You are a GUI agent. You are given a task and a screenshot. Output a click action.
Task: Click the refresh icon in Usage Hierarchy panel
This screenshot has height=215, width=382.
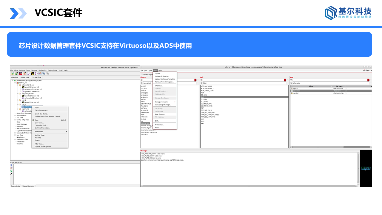pyautogui.click(x=11, y=171)
